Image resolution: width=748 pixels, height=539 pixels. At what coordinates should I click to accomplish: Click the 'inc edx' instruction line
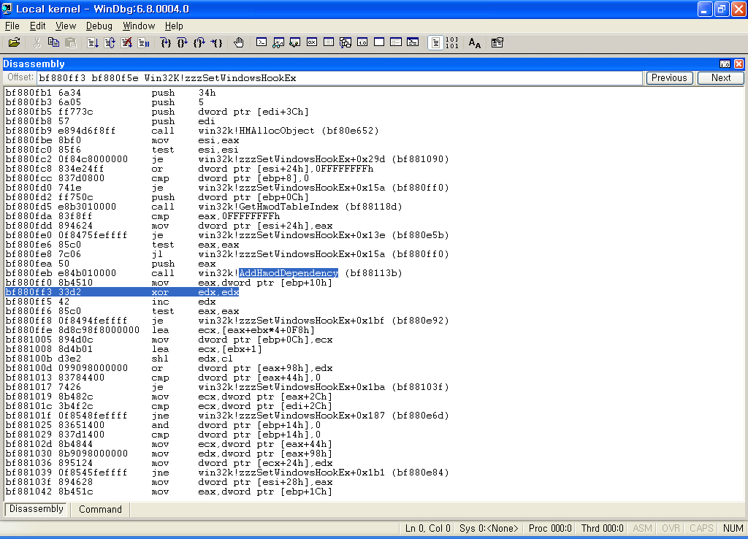(111, 302)
